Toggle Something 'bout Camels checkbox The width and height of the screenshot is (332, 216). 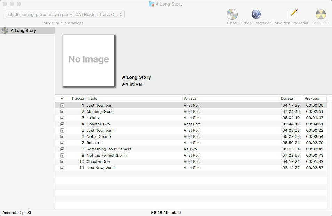62,149
